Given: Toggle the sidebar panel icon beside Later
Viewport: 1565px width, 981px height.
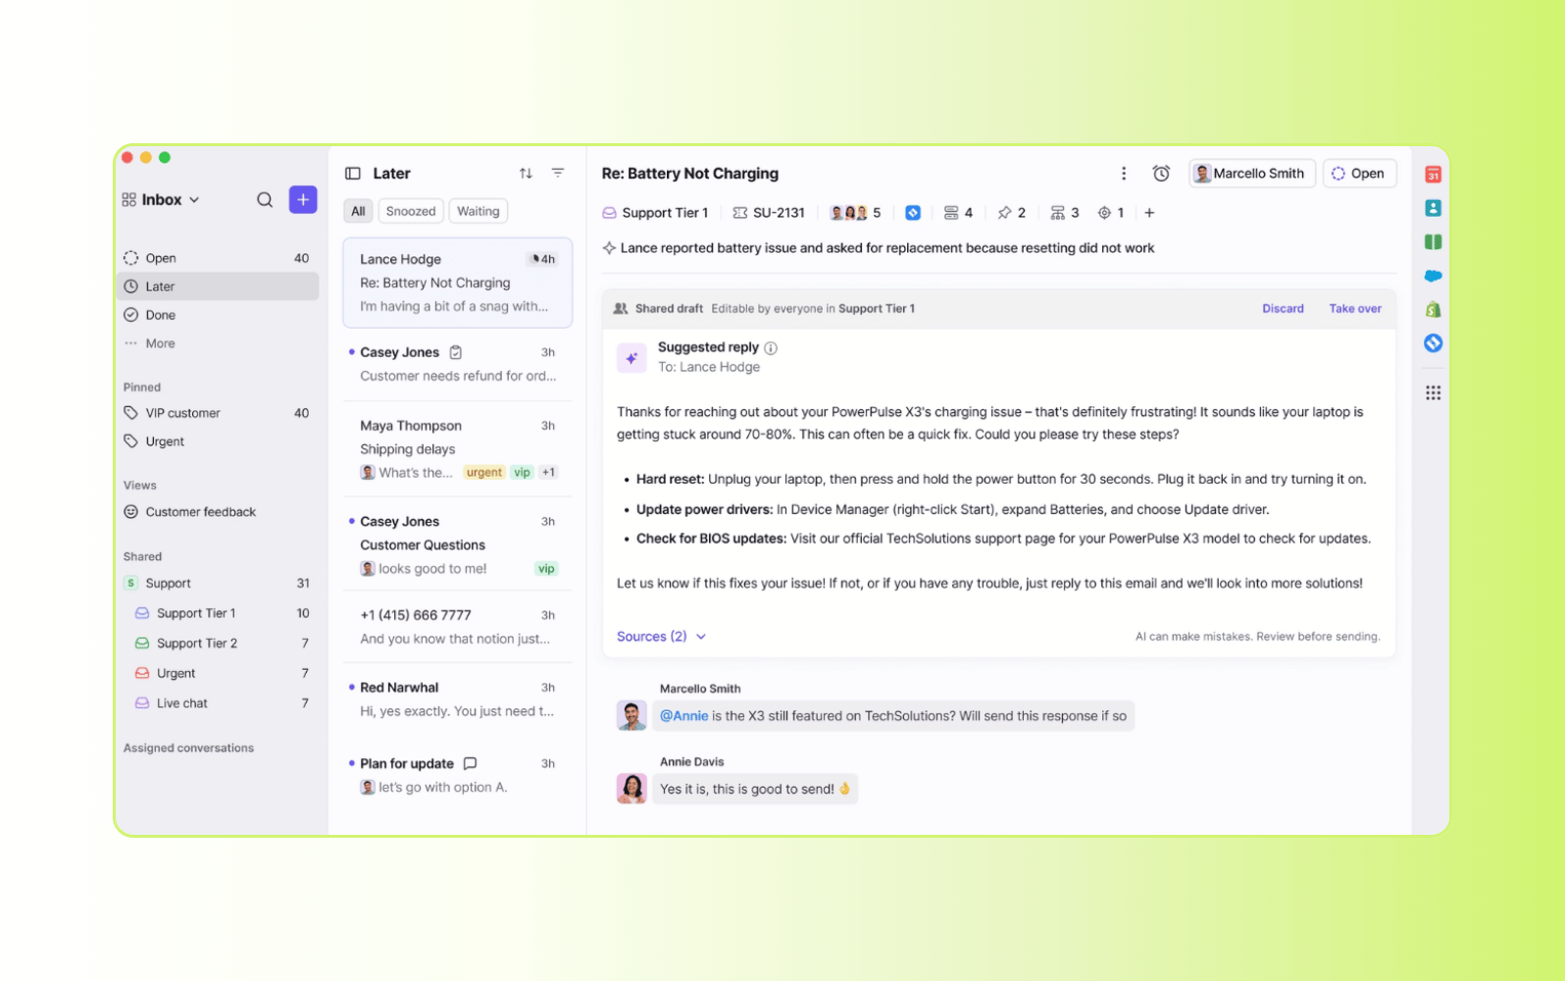Looking at the screenshot, I should [x=353, y=174].
